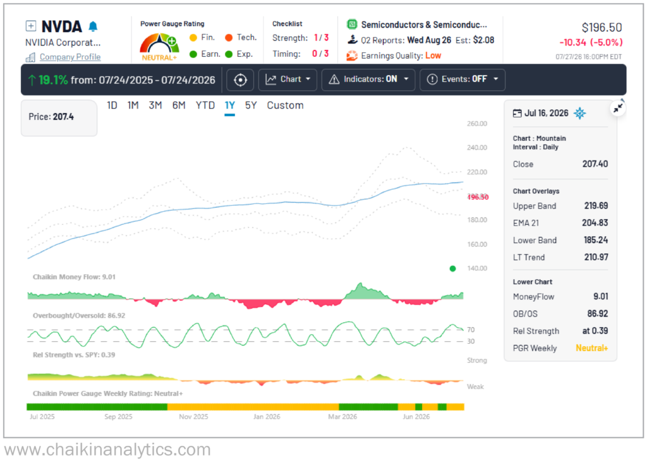Click the Wed Aug 26 report date
This screenshot has height=463, width=647.
pos(429,40)
